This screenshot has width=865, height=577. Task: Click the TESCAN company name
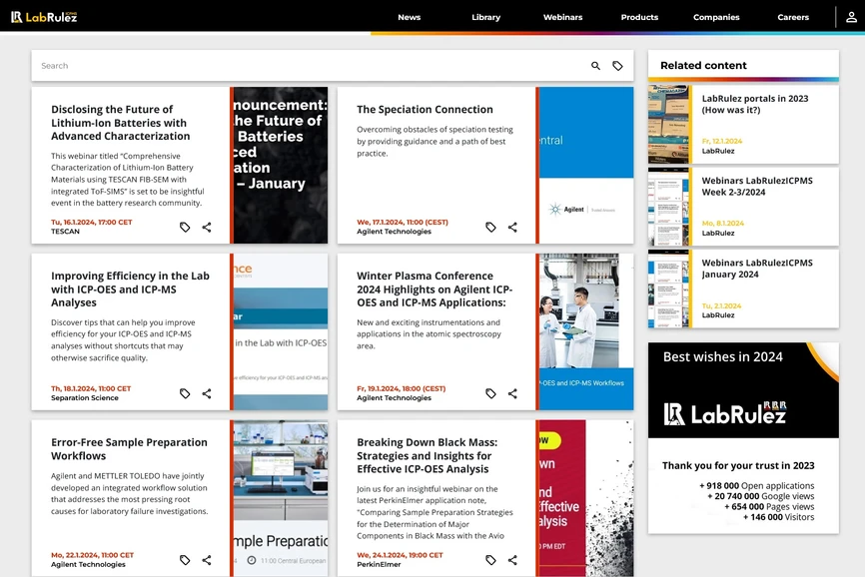click(65, 232)
